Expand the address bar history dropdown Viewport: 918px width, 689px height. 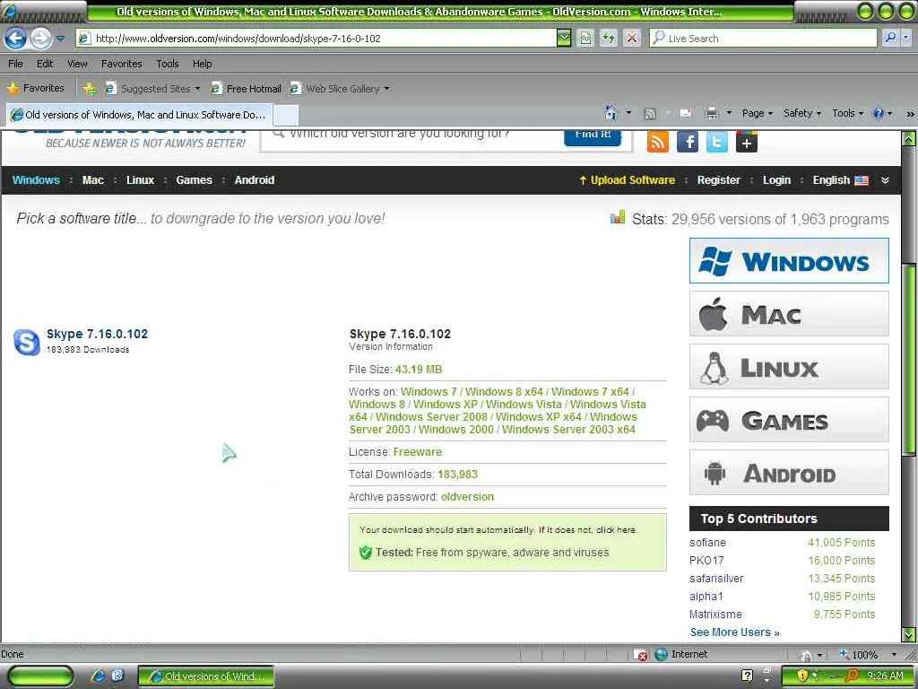click(564, 39)
